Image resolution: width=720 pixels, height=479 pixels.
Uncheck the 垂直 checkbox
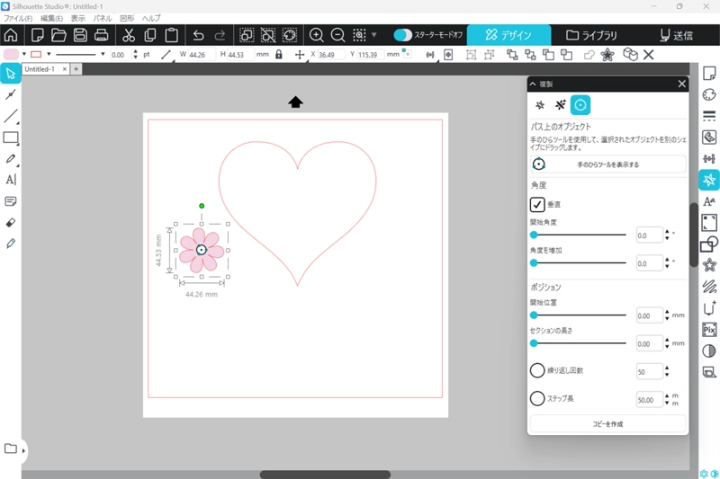pyautogui.click(x=537, y=205)
